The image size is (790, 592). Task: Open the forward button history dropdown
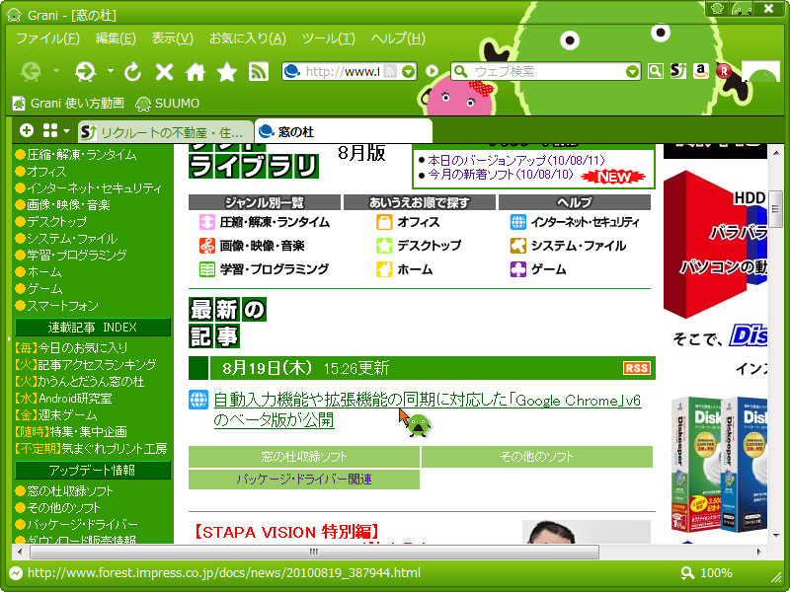[x=110, y=71]
